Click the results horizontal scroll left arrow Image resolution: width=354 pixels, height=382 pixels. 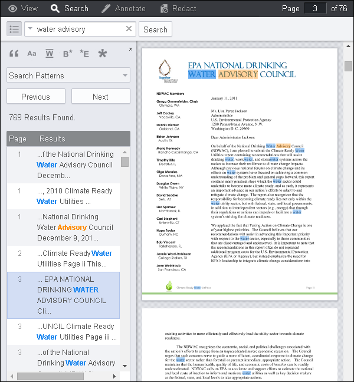[x=12, y=376]
